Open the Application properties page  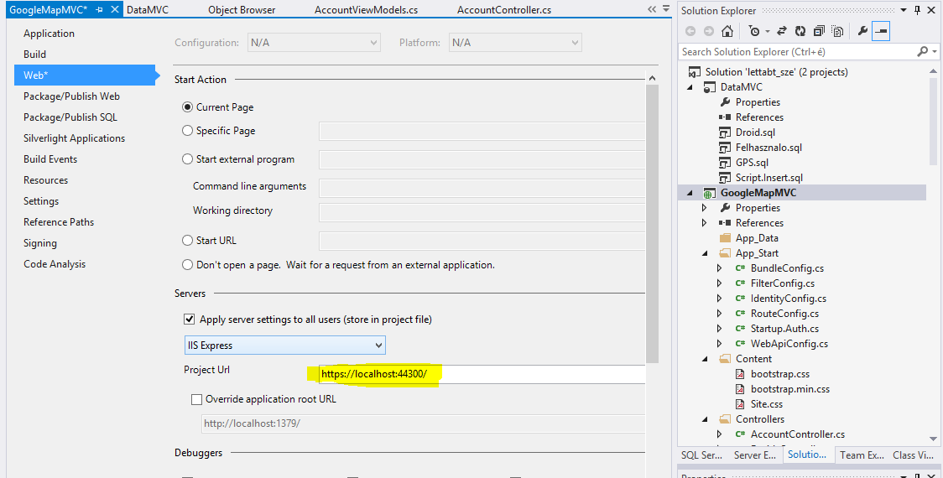tap(49, 33)
